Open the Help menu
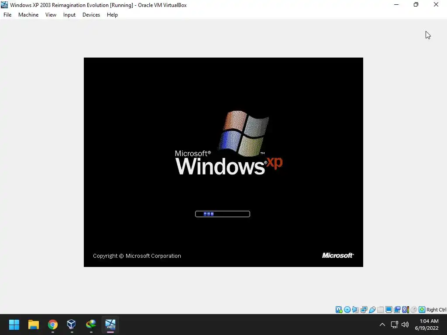The image size is (447, 335). click(112, 15)
